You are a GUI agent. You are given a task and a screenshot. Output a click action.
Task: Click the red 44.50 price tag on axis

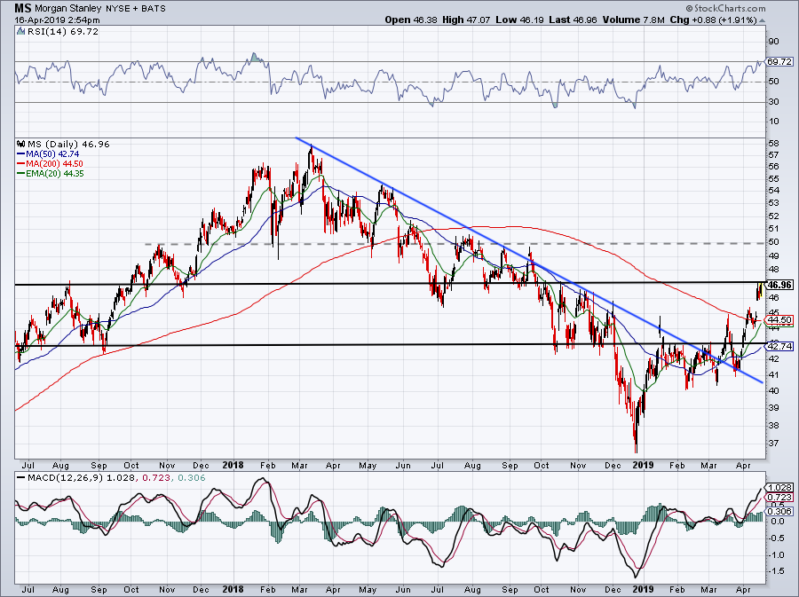(x=779, y=320)
